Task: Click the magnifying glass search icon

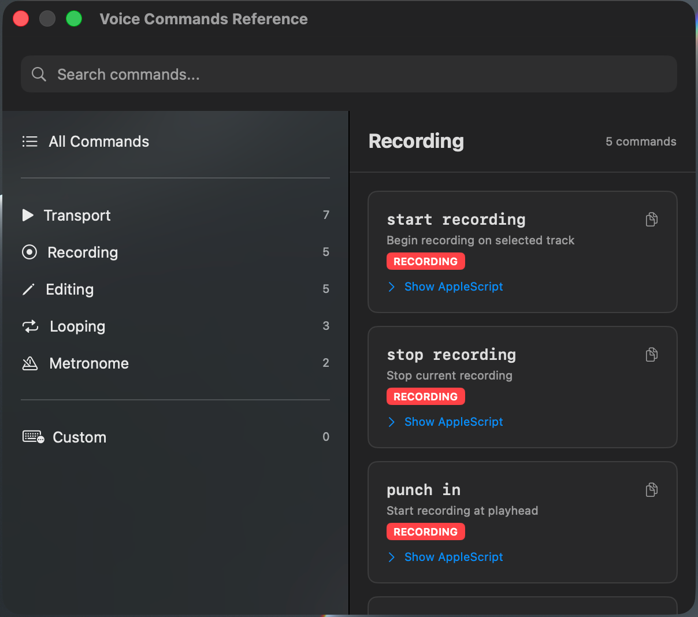Action: point(38,74)
